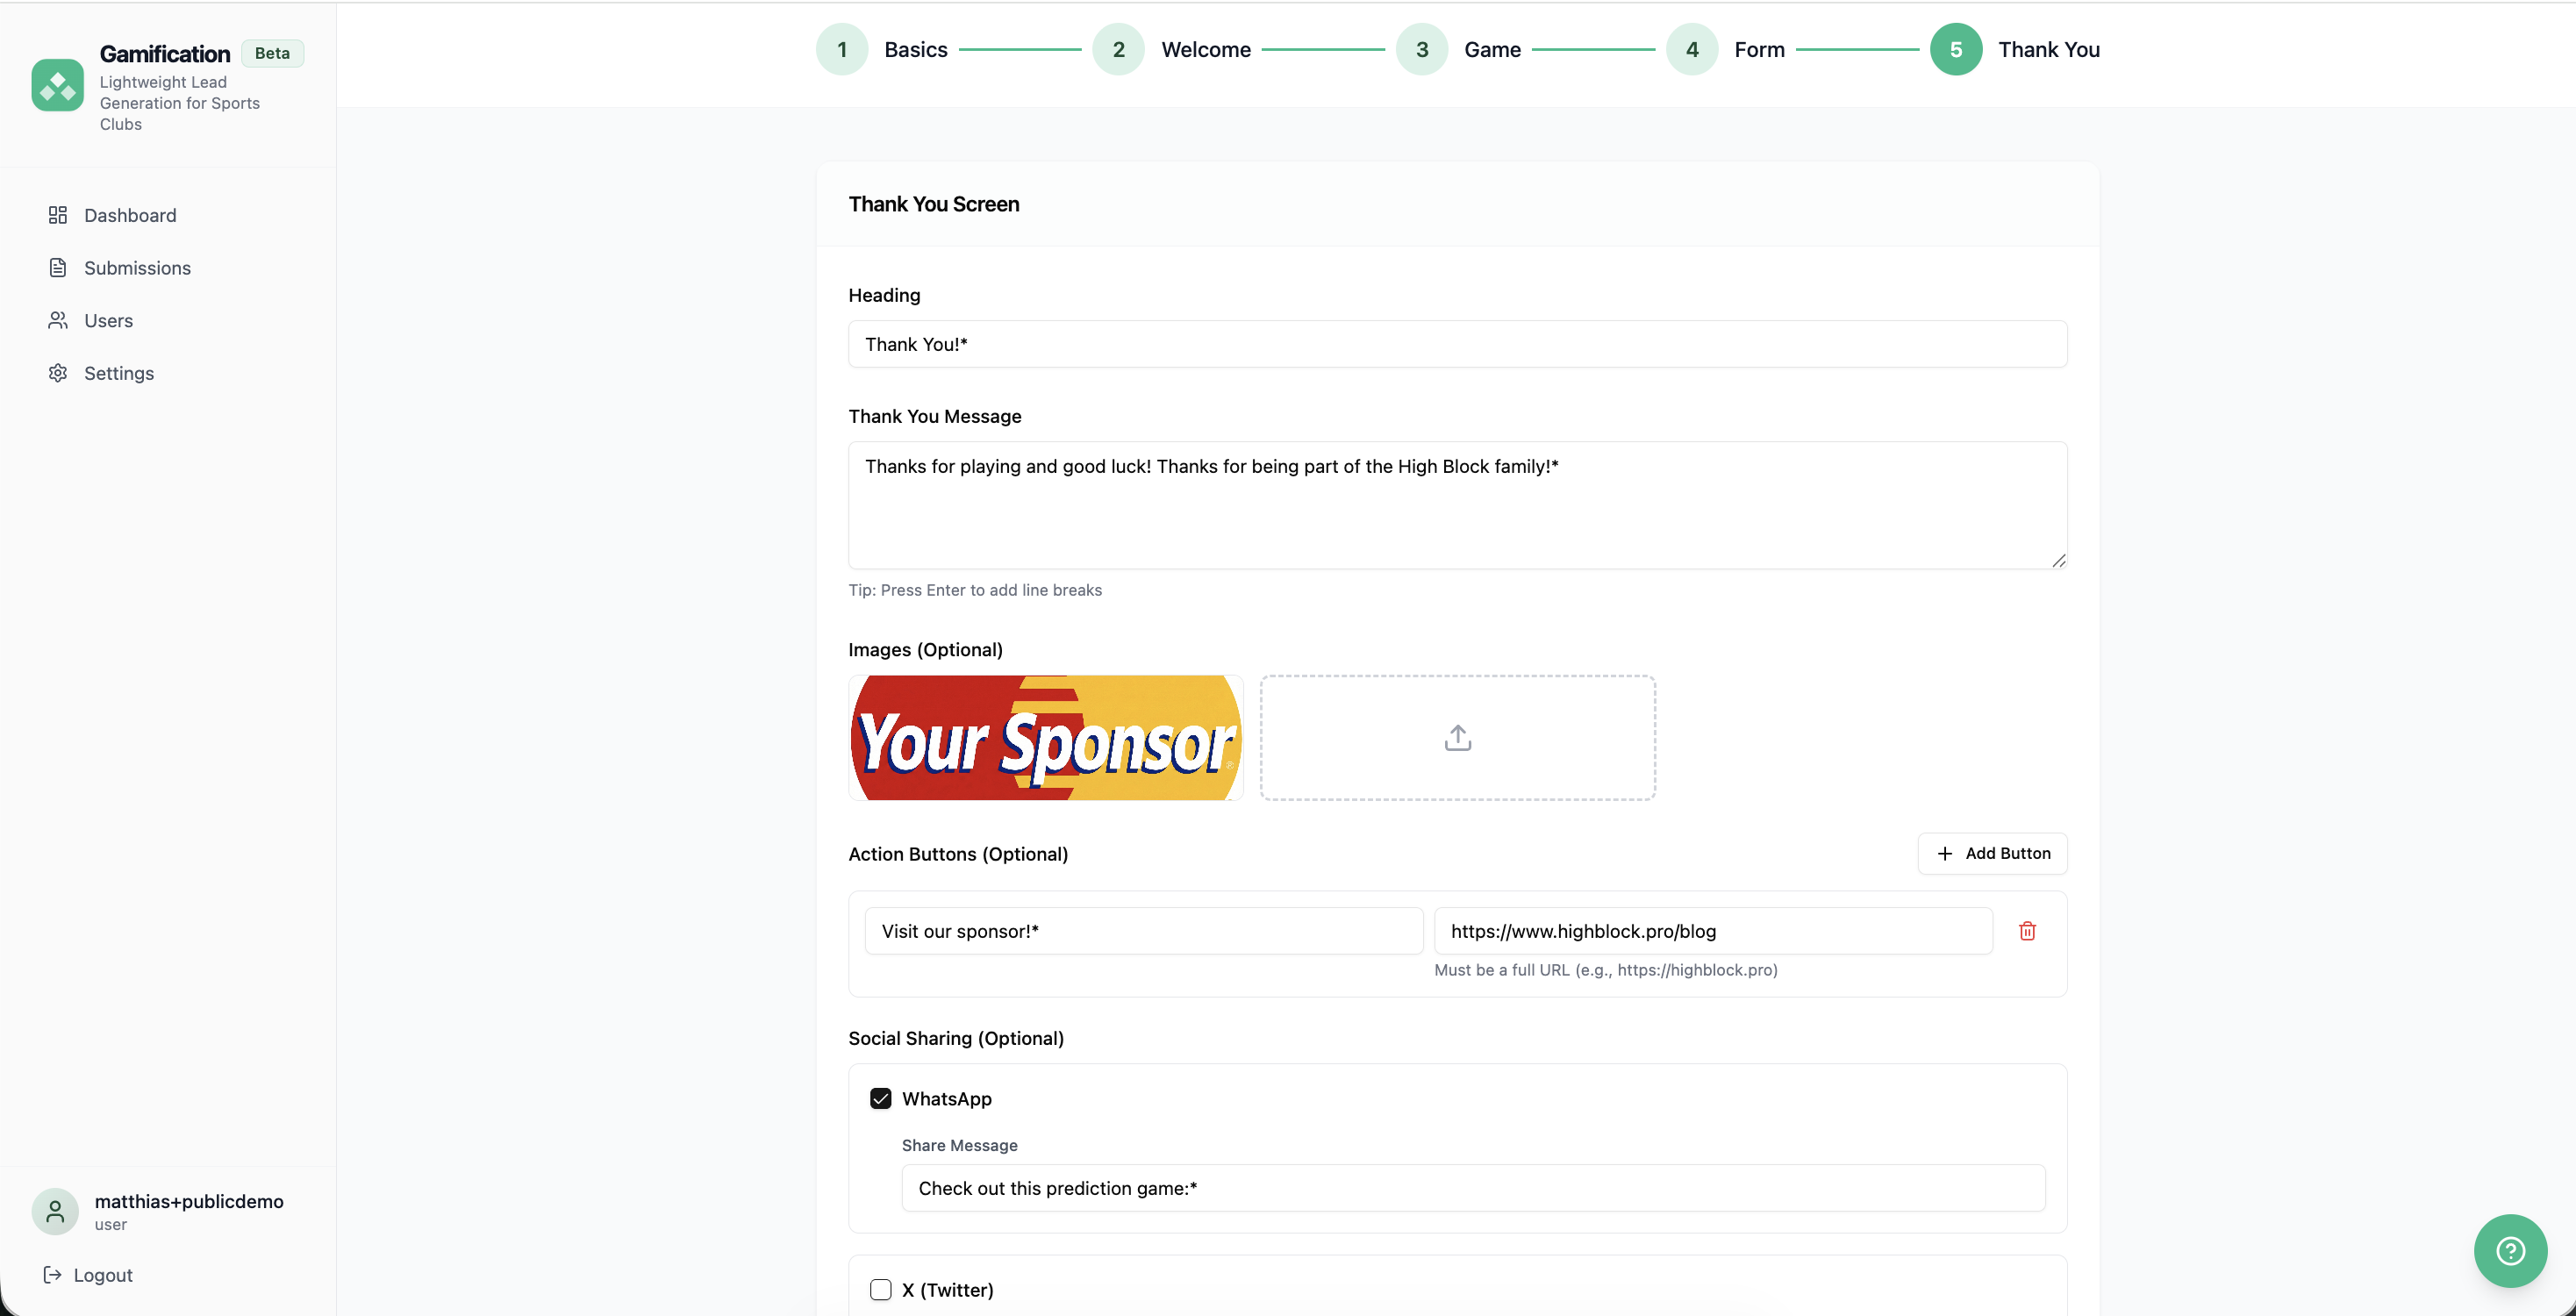The image size is (2576, 1316).
Task: Open Settings using the gear icon
Action: point(57,372)
